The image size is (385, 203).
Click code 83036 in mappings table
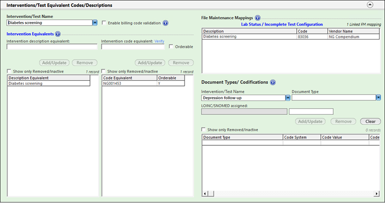tap(312, 36)
